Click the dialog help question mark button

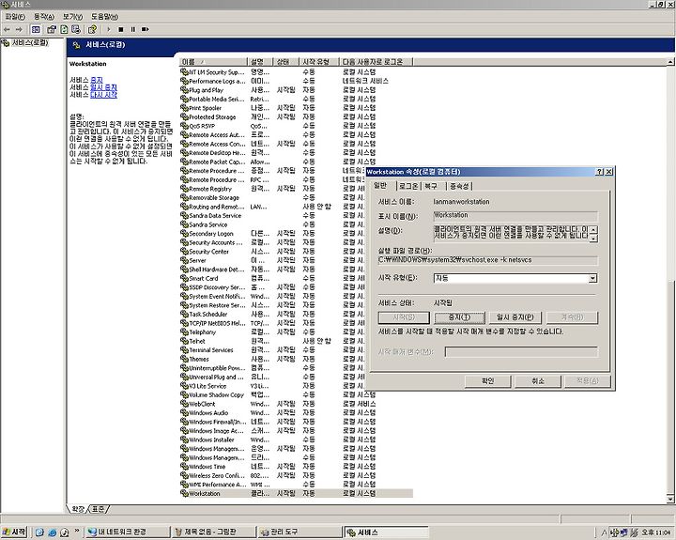point(599,172)
